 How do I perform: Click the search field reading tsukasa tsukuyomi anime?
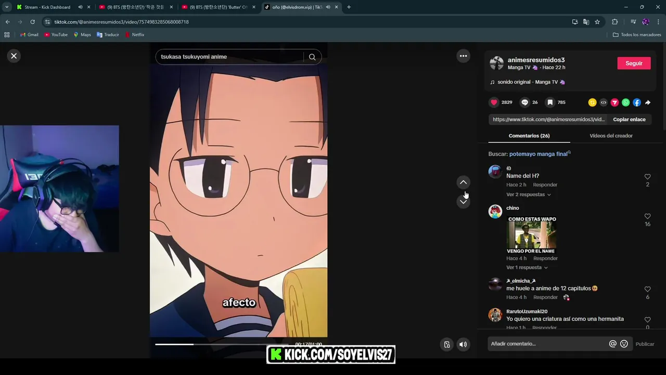tap(229, 57)
